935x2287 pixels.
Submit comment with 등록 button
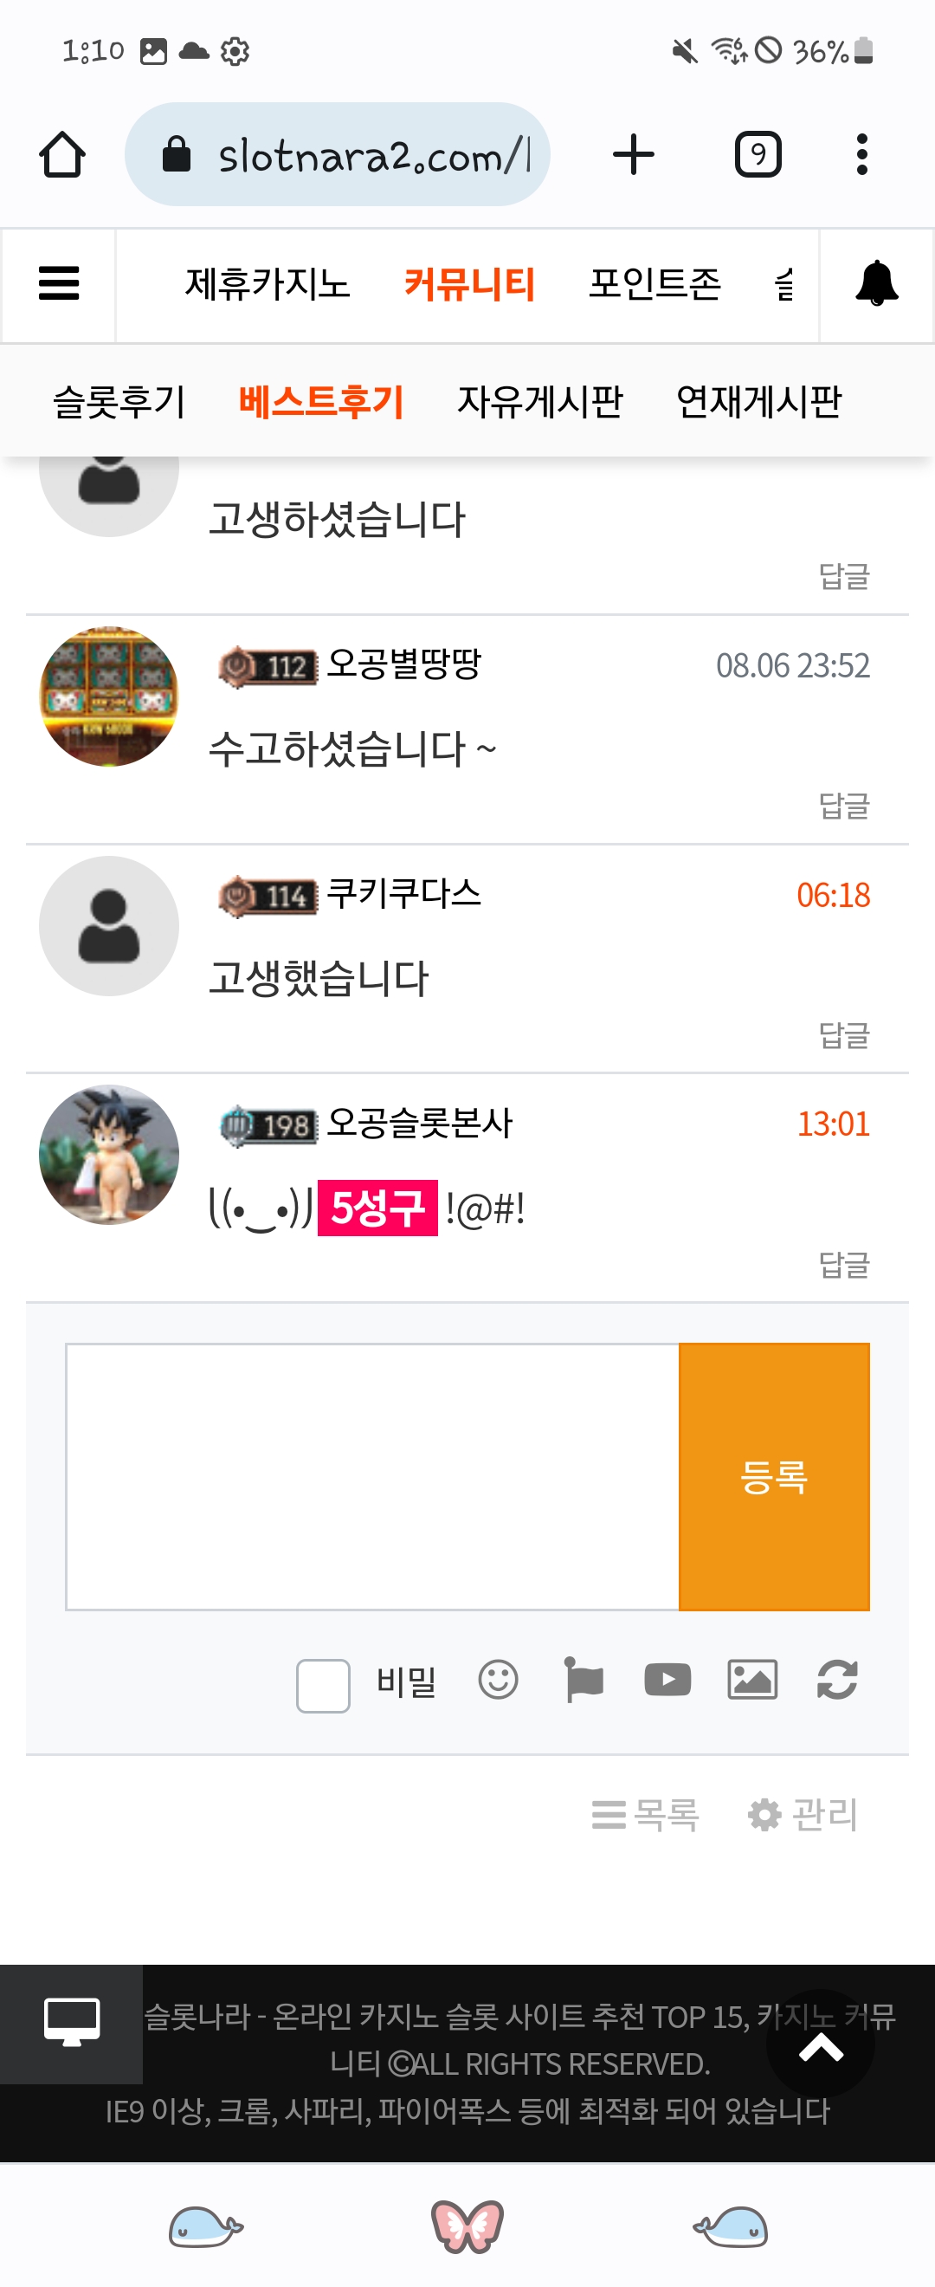pos(774,1476)
